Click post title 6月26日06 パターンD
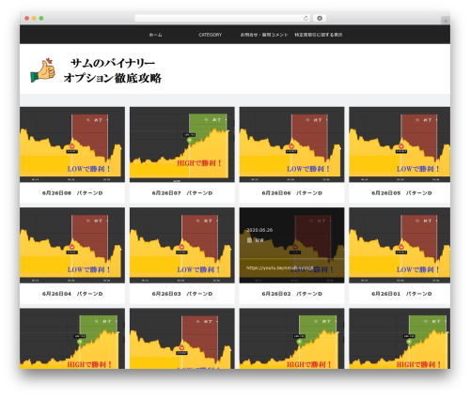This screenshot has width=470, height=397. point(291,193)
